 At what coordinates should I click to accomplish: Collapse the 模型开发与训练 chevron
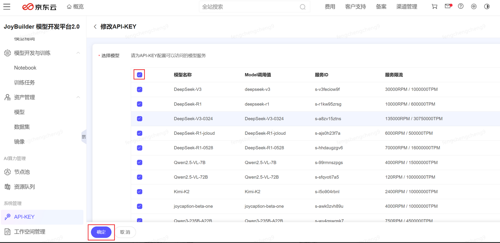tap(78, 53)
